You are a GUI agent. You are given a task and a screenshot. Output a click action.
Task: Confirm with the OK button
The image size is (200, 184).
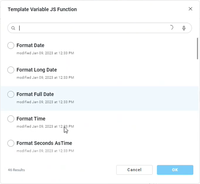[x=175, y=170]
